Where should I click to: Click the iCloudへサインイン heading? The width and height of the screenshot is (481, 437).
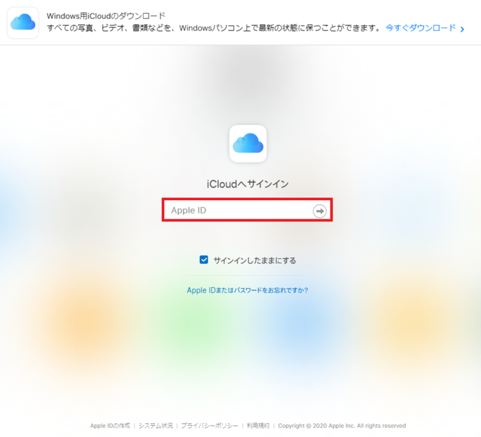pyautogui.click(x=248, y=184)
